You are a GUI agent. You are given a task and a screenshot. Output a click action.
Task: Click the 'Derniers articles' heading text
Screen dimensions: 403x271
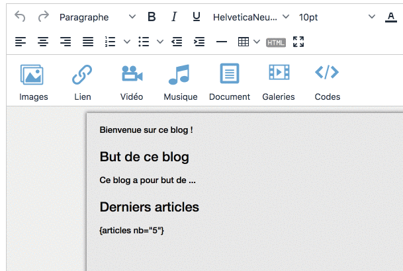150,207
